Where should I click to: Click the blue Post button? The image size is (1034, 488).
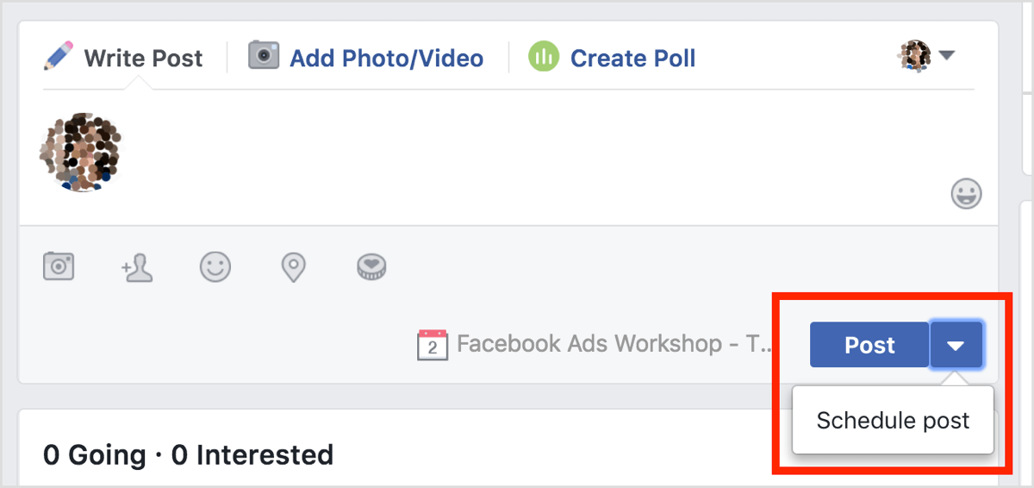tap(869, 345)
